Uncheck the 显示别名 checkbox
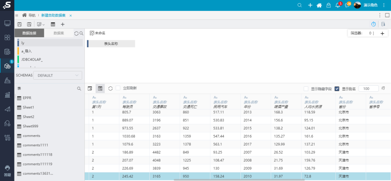This screenshot has width=391, height=181. 337,89
